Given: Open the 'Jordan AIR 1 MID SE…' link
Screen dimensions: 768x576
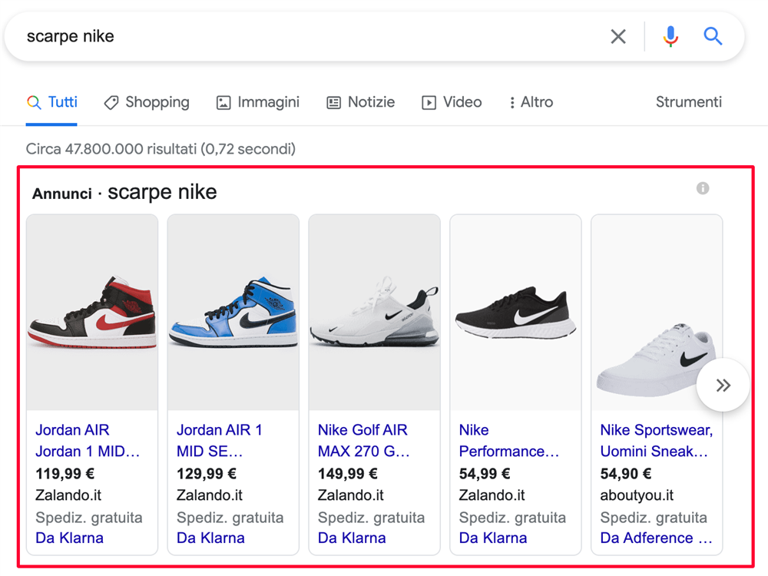Looking at the screenshot, I should 220,440.
